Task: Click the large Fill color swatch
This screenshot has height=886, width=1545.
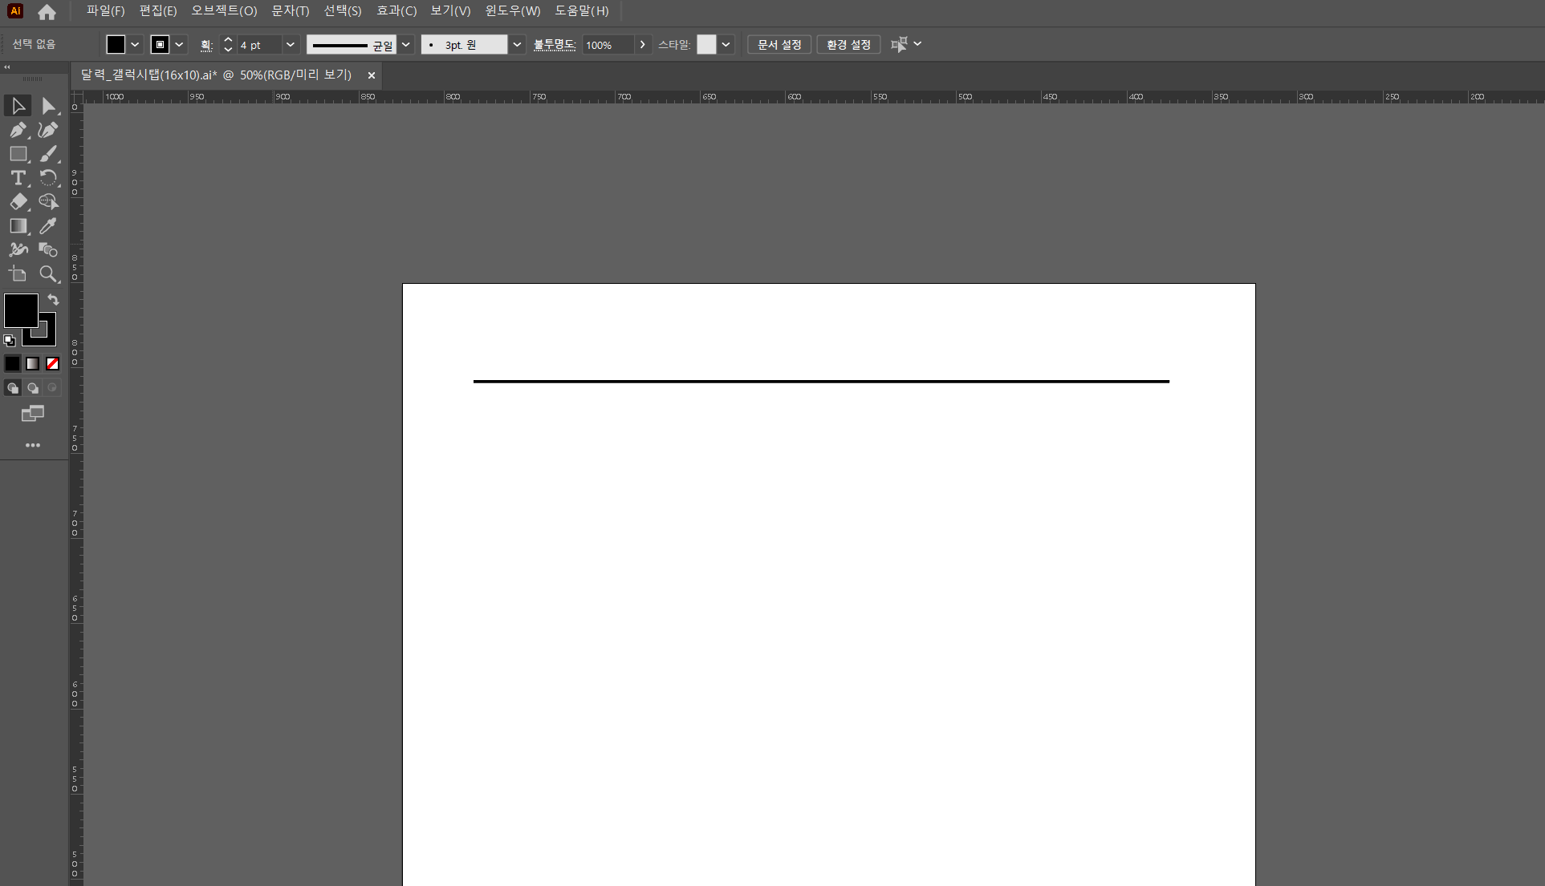Action: click(19, 309)
